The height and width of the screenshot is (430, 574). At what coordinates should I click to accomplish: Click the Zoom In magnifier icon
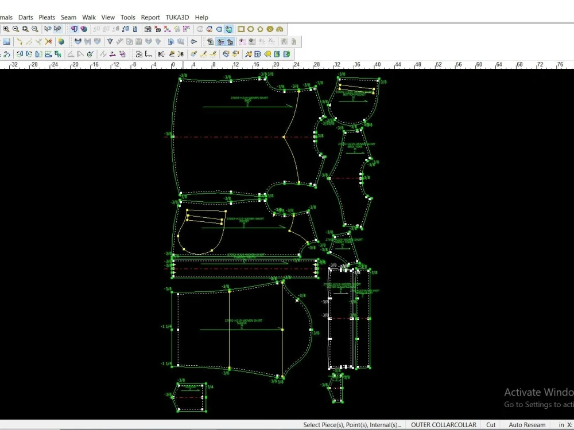tap(6, 29)
